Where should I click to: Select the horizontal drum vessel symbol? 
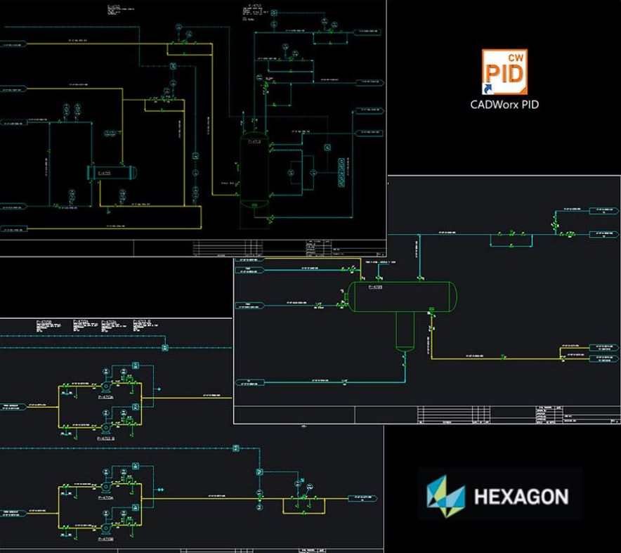tap(403, 297)
